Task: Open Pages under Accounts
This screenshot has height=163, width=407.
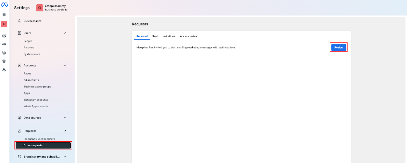Action: 27,73
